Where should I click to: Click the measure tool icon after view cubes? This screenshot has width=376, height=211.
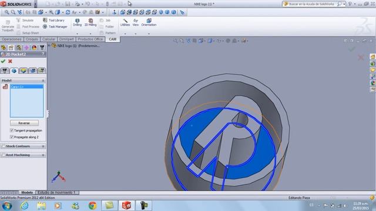point(182,12)
